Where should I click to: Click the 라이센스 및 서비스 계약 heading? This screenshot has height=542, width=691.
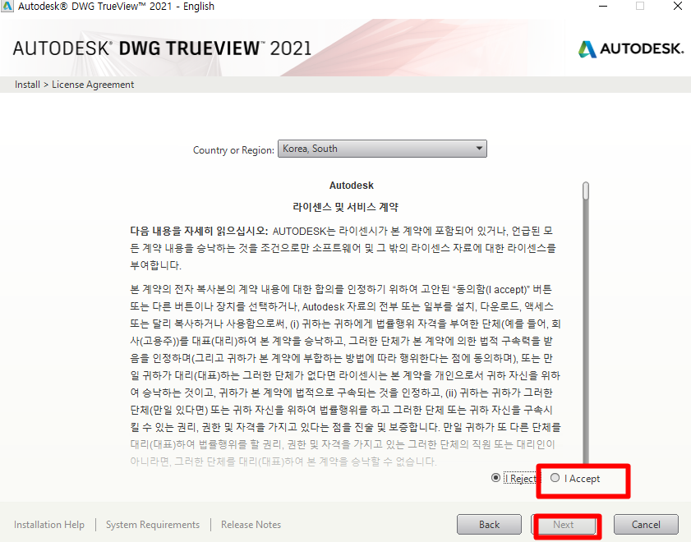pos(345,207)
